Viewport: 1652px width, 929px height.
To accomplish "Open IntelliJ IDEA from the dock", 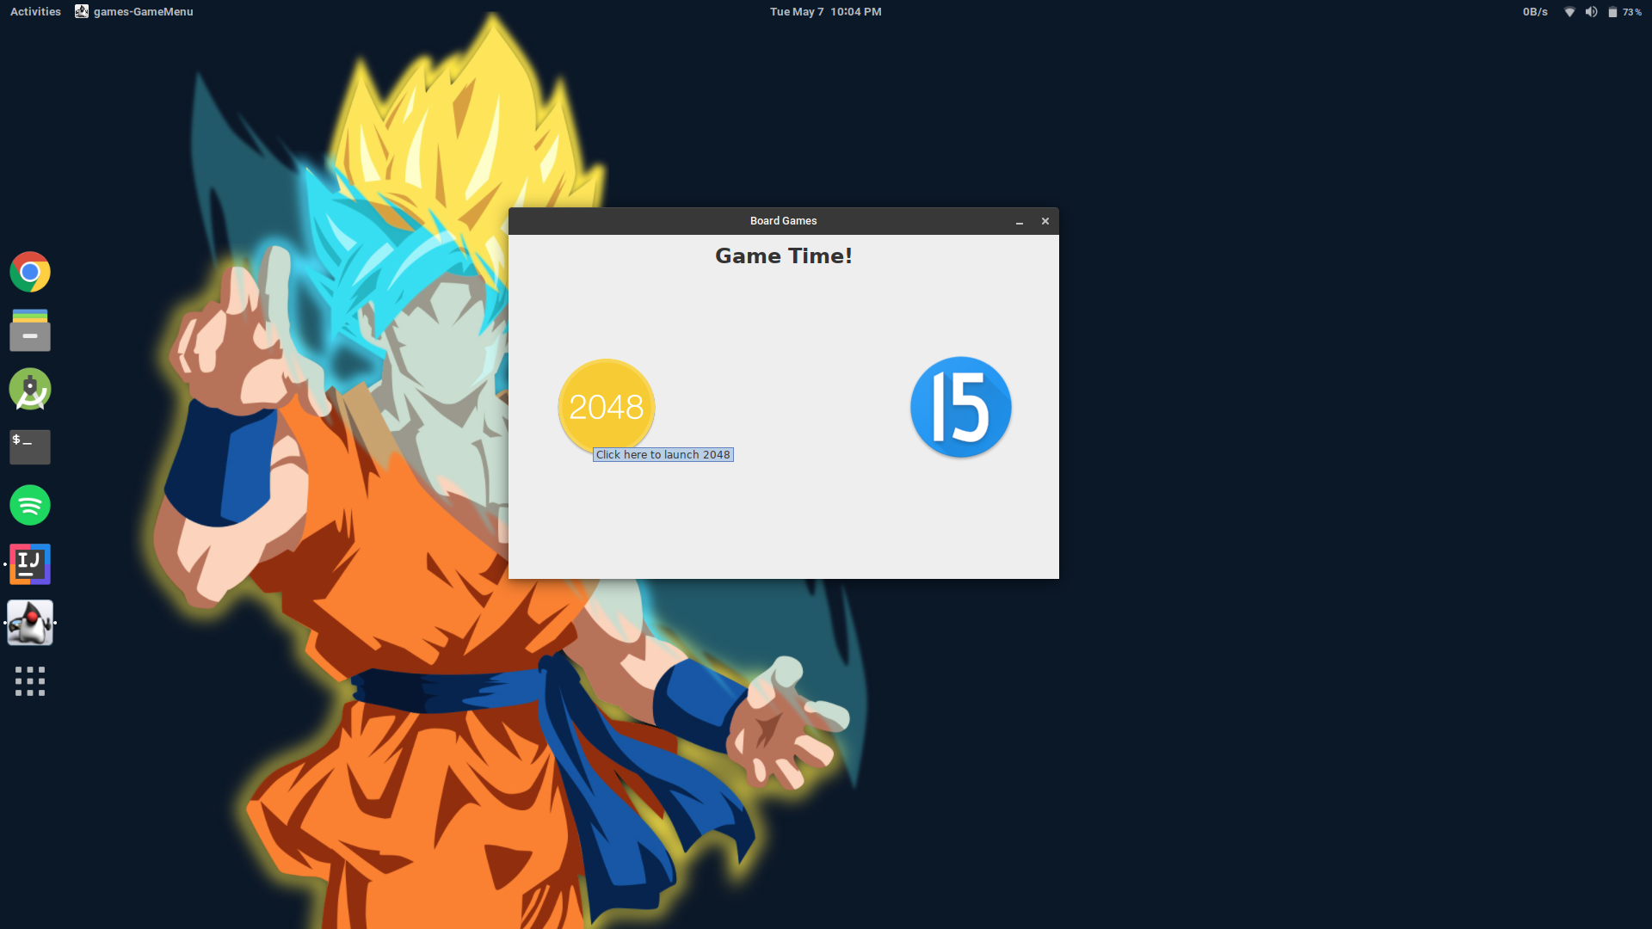I will 30,564.
